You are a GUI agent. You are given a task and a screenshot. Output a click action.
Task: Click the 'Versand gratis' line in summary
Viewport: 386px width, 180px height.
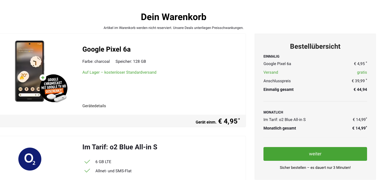tap(315, 72)
